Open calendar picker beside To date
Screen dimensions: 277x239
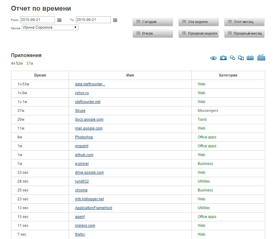tap(115, 20)
